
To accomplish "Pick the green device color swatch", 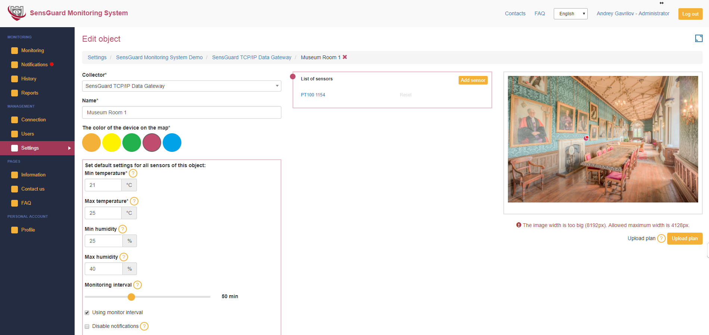I will tap(132, 143).
